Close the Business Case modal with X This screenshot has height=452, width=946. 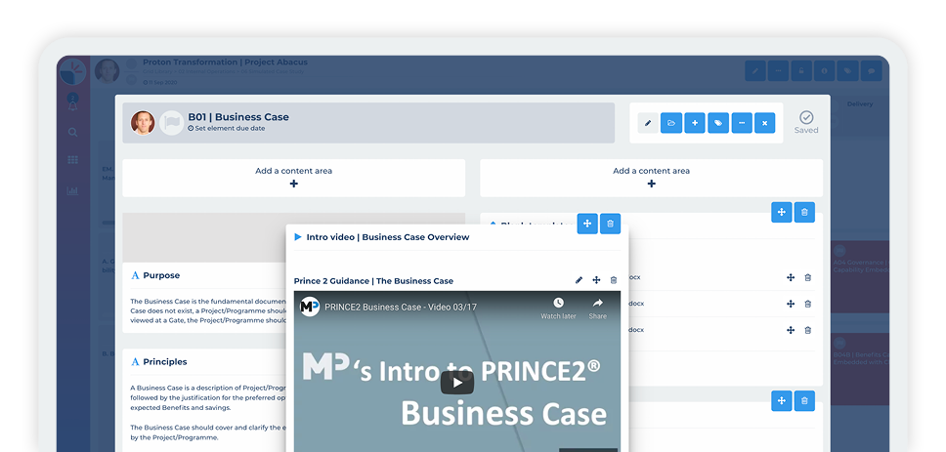point(764,123)
